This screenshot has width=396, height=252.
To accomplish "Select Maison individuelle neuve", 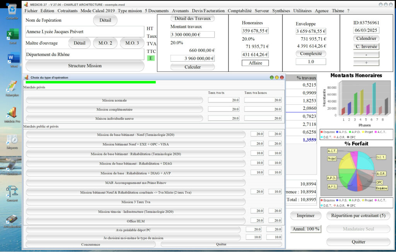I will coord(114,118).
